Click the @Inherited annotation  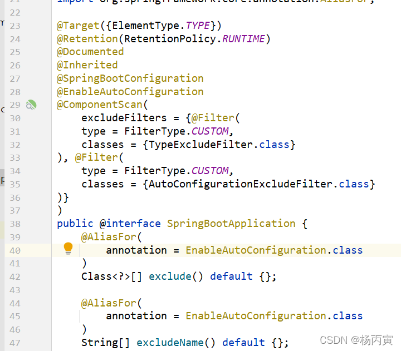point(87,65)
